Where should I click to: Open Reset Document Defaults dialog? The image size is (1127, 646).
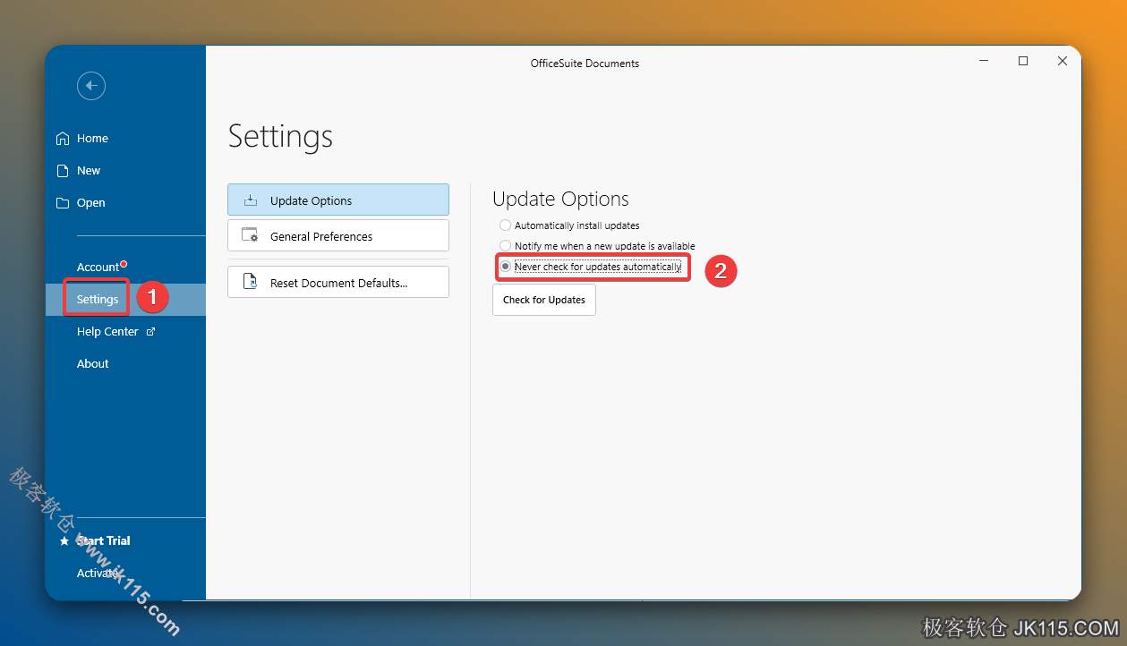(338, 282)
